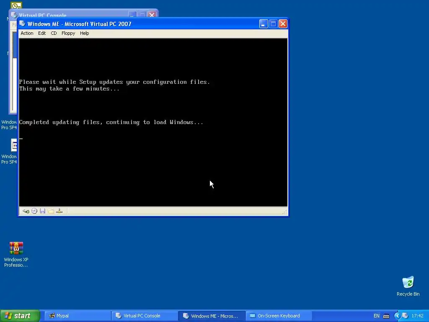Click the keyboard icon in language bar

point(386,316)
